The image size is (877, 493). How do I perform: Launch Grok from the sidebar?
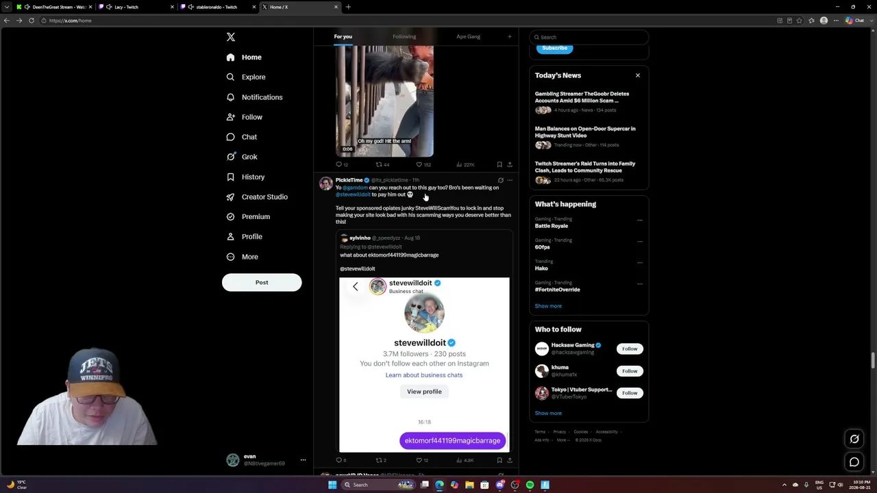click(242, 157)
